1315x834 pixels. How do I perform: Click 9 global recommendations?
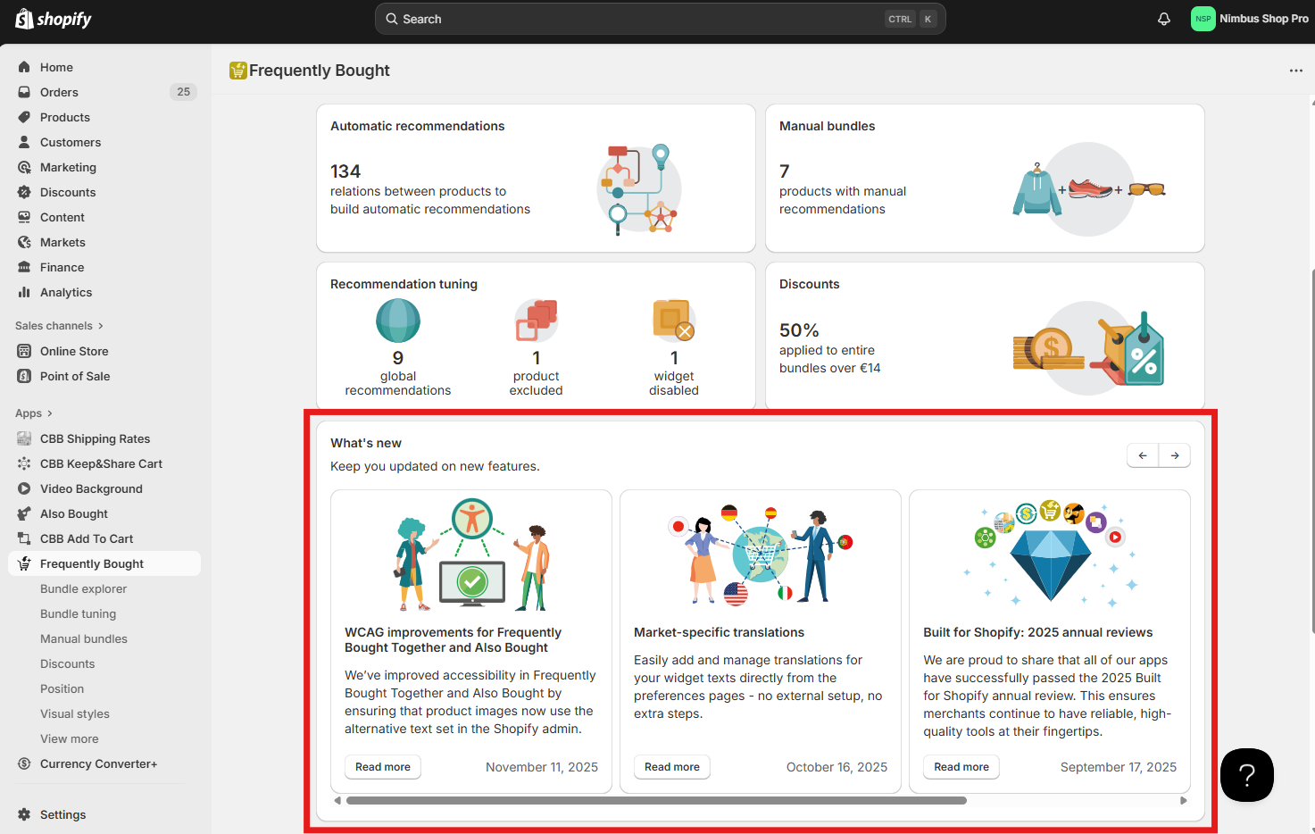pyautogui.click(x=398, y=347)
